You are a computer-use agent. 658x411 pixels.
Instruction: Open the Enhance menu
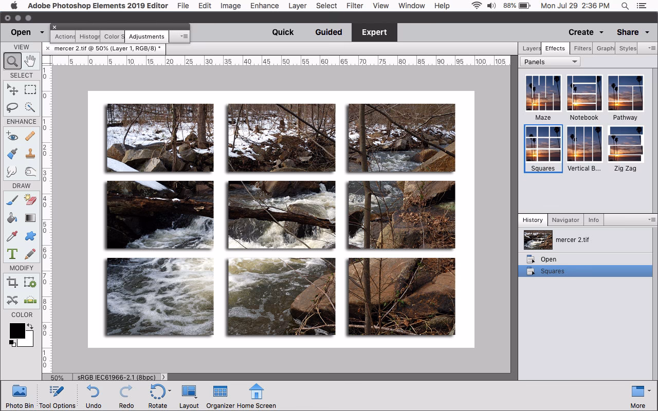(264, 6)
